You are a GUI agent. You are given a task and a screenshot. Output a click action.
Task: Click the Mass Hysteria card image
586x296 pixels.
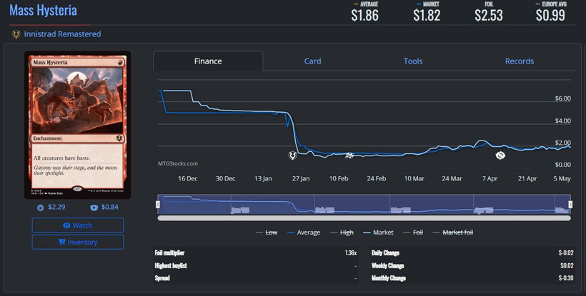pyautogui.click(x=78, y=125)
